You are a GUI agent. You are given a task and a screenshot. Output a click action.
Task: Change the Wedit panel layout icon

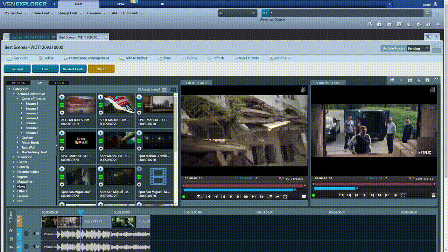pos(410,80)
